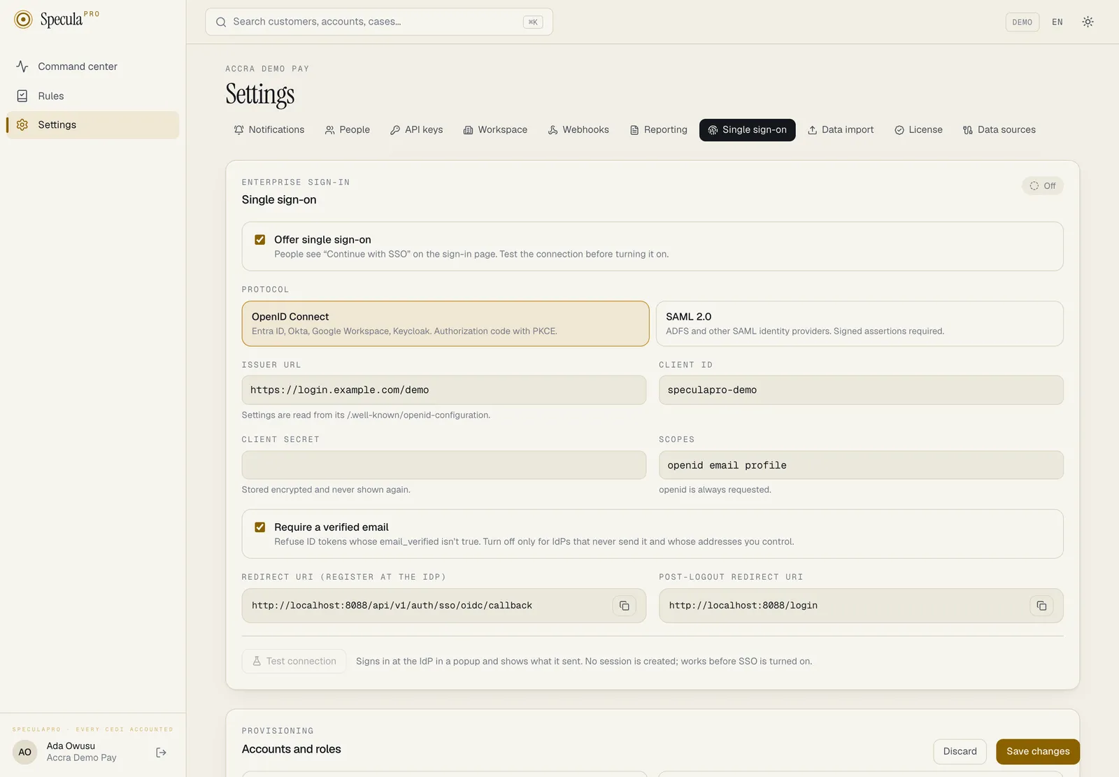The image size is (1119, 777).
Task: Click the Specula PRO logo icon
Action: point(23,20)
